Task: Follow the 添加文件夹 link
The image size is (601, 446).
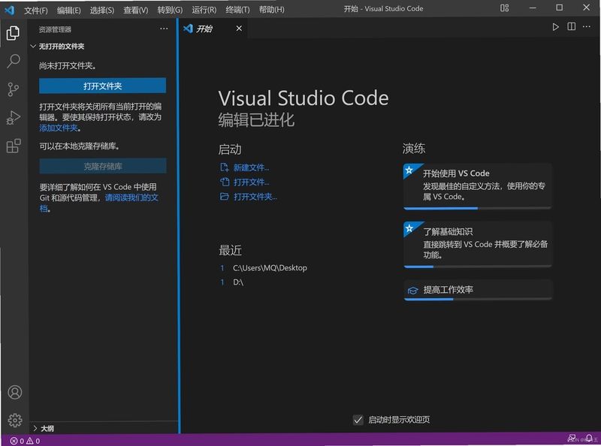Action: click(59, 128)
